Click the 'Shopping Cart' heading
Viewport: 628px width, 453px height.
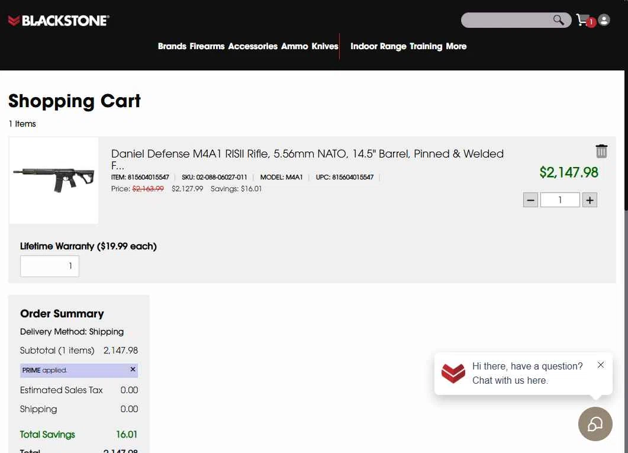tap(75, 101)
